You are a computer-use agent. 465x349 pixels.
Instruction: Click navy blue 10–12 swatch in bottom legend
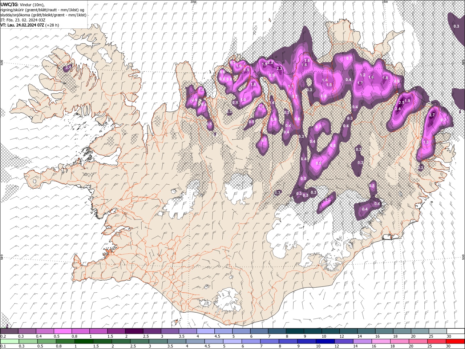tap(325, 341)
